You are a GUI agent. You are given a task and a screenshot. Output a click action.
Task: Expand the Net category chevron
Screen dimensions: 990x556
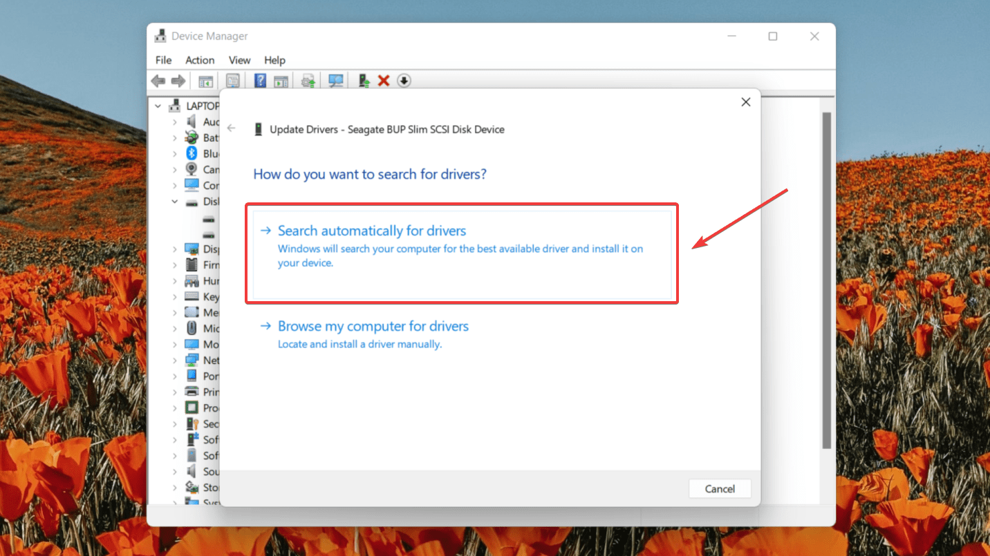(x=175, y=360)
